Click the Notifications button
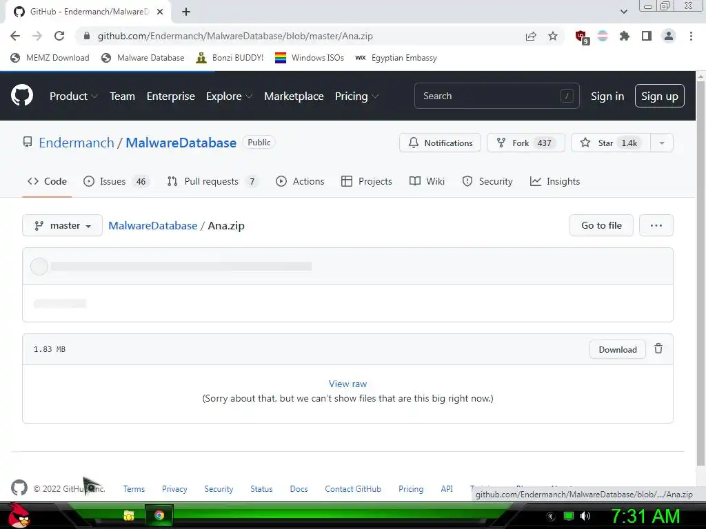The width and height of the screenshot is (706, 529). click(x=440, y=143)
